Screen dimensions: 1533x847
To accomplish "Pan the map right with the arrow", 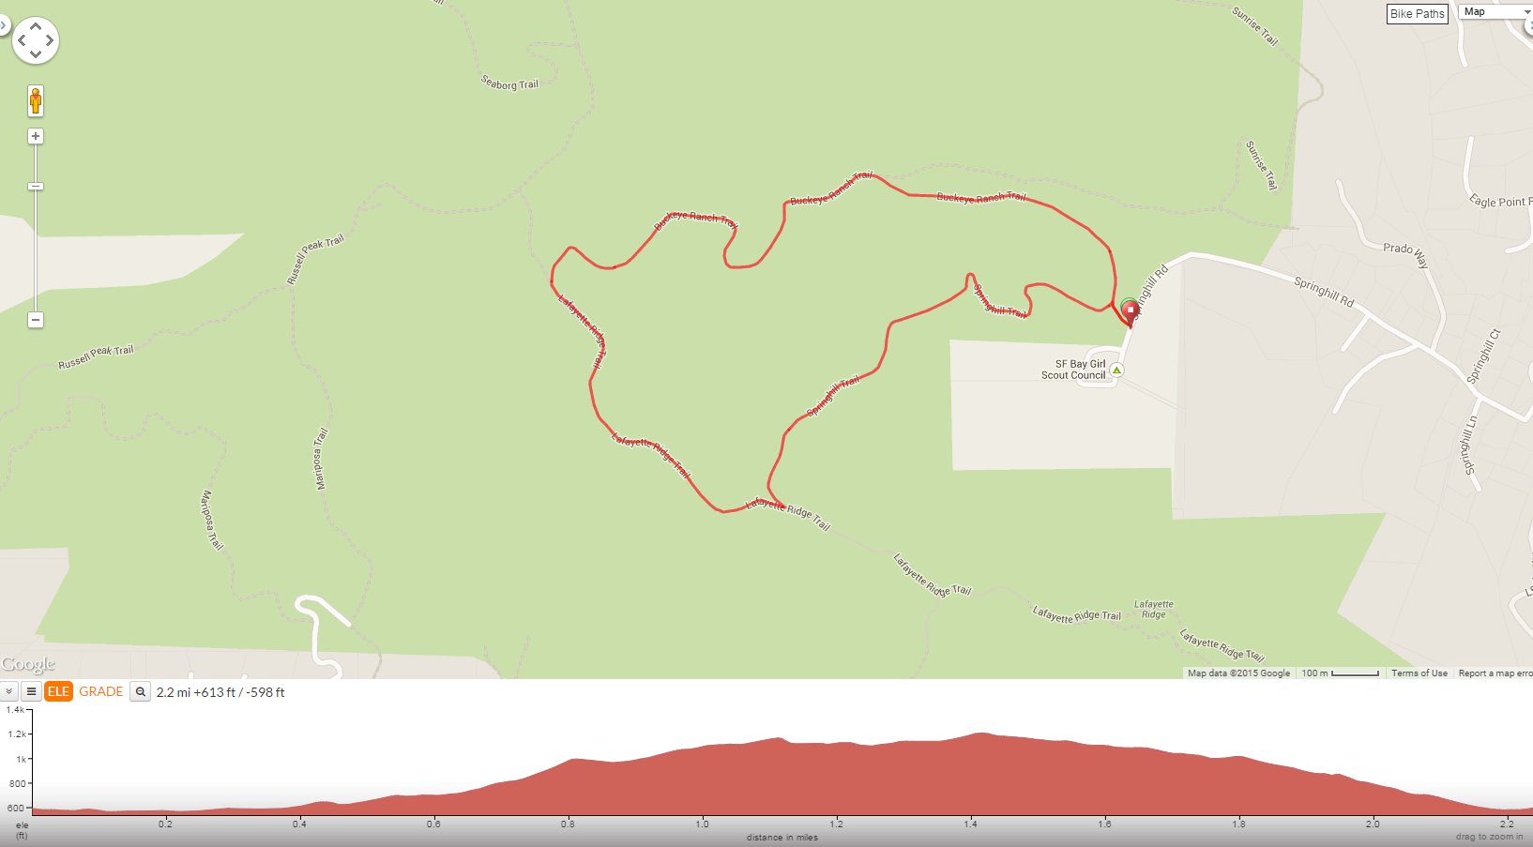I will (50, 40).
